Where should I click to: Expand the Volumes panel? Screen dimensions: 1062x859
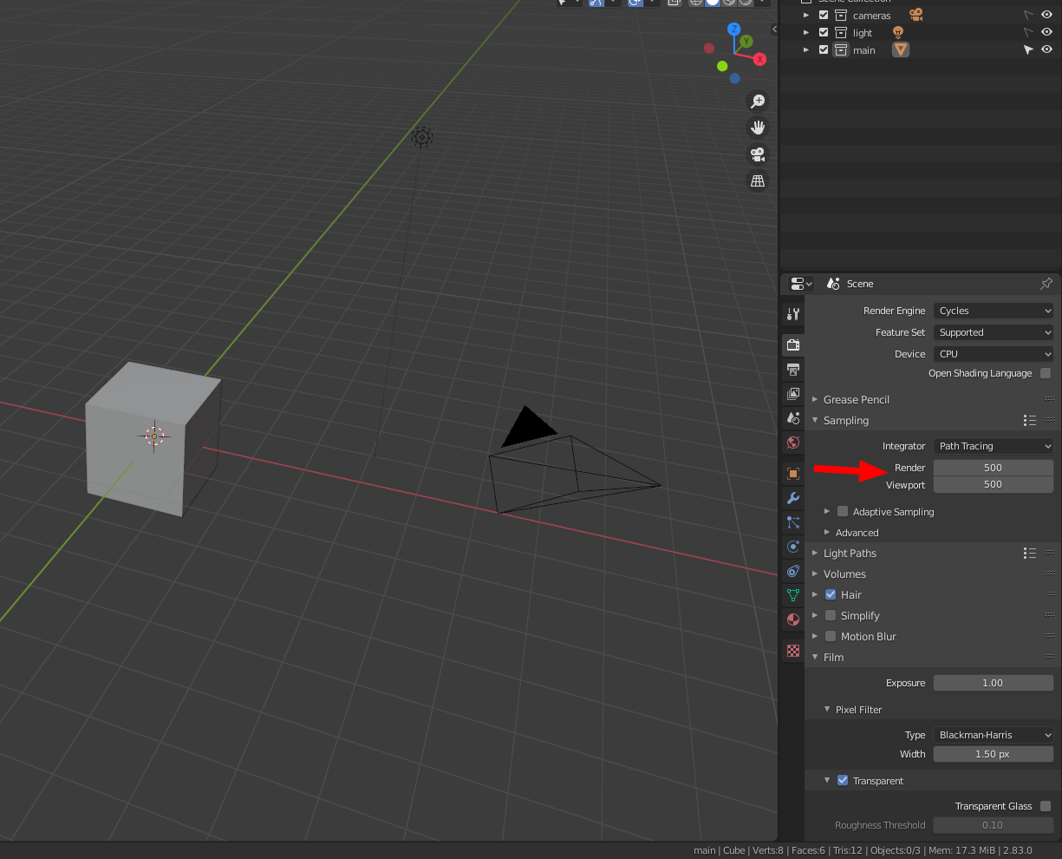point(815,574)
